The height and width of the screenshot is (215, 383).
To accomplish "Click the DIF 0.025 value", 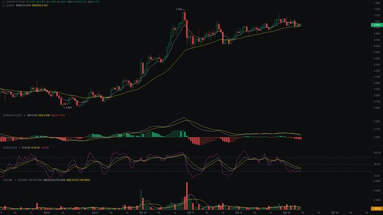I will point(32,115).
